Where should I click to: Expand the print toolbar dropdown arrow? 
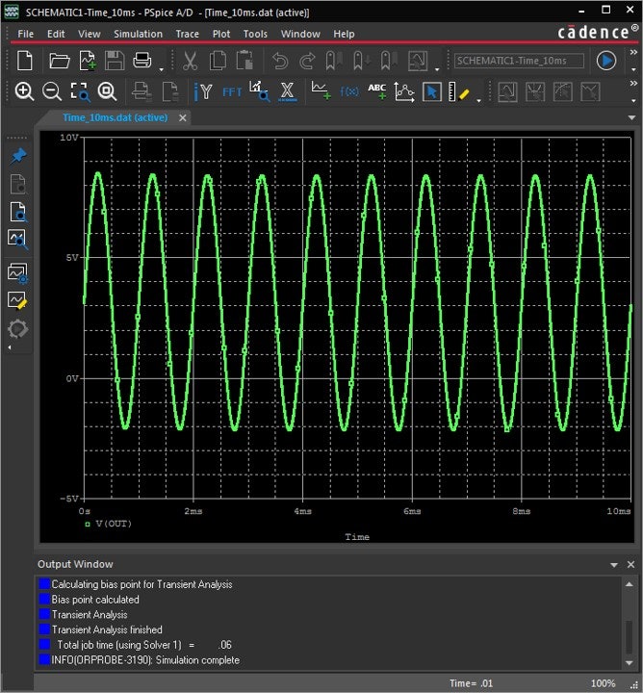click(162, 69)
